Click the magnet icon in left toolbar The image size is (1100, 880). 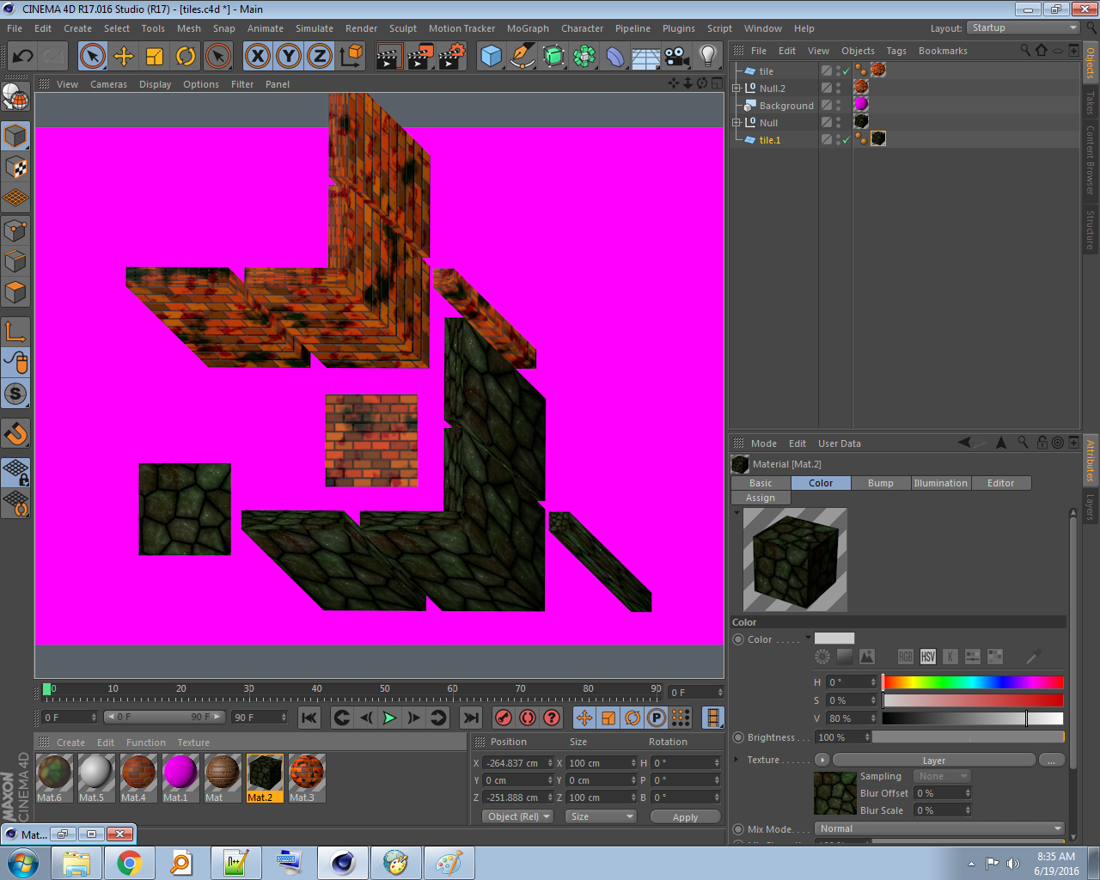15,434
